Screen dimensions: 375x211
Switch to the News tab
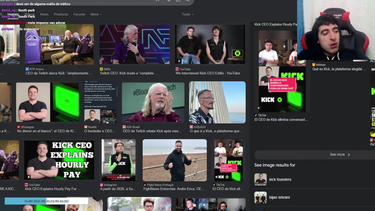[x=44, y=14]
